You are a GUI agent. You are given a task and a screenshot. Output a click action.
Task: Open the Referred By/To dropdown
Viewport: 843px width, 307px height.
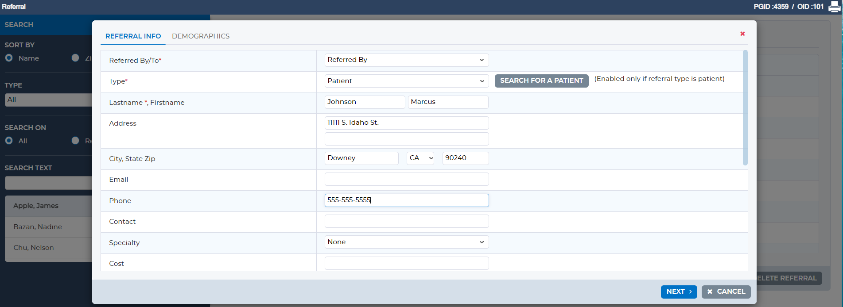(x=406, y=60)
